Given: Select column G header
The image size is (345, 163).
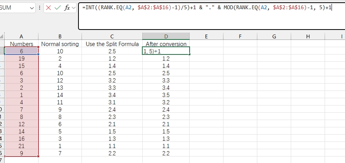Looking at the screenshot, I should point(274,36).
